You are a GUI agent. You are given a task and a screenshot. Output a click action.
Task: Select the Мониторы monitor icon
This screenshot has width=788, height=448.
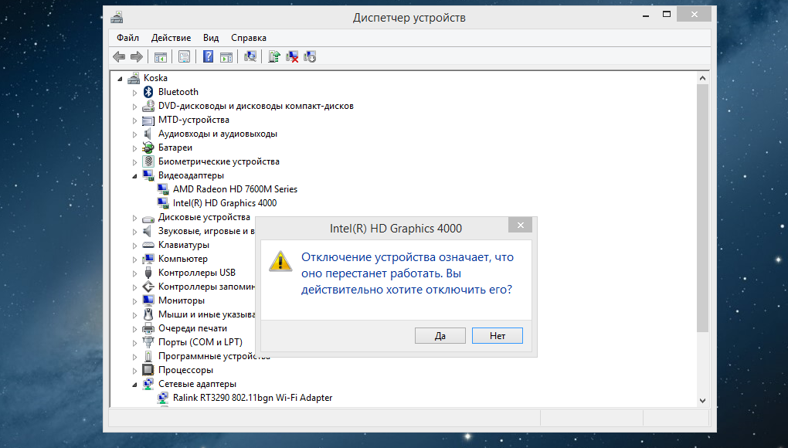pos(148,300)
